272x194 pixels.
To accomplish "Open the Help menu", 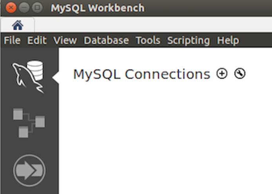I will [228, 40].
